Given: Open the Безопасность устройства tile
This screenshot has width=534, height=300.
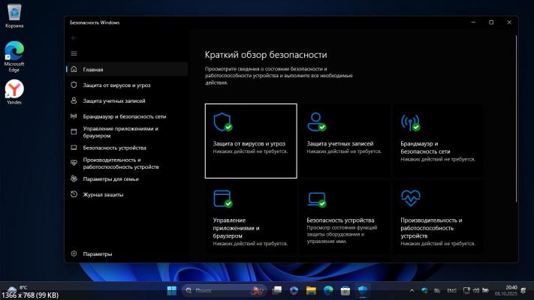Looking at the screenshot, I should (344, 217).
